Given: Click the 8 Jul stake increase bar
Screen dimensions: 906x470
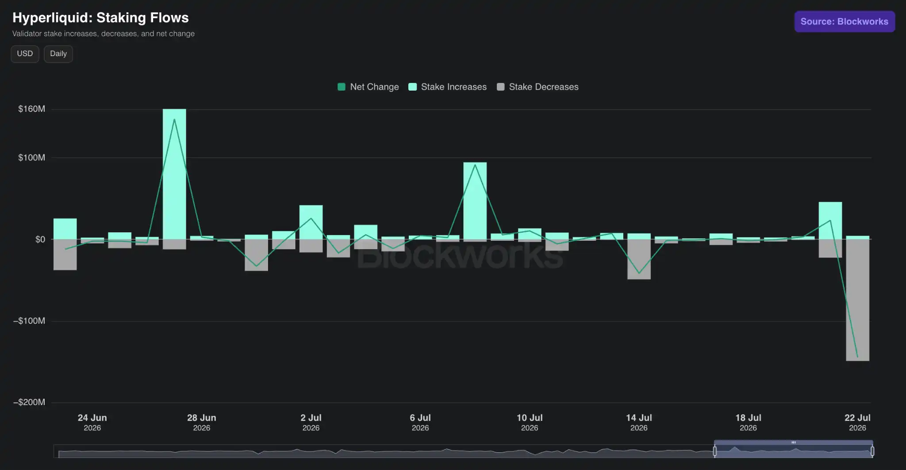Looking at the screenshot, I should tap(475, 201).
